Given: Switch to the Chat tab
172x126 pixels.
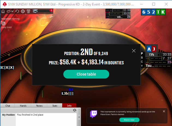Looking at the screenshot, I should pos(8,106).
